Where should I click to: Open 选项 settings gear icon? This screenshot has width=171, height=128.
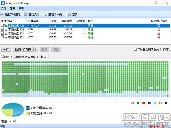[x=69, y=14]
